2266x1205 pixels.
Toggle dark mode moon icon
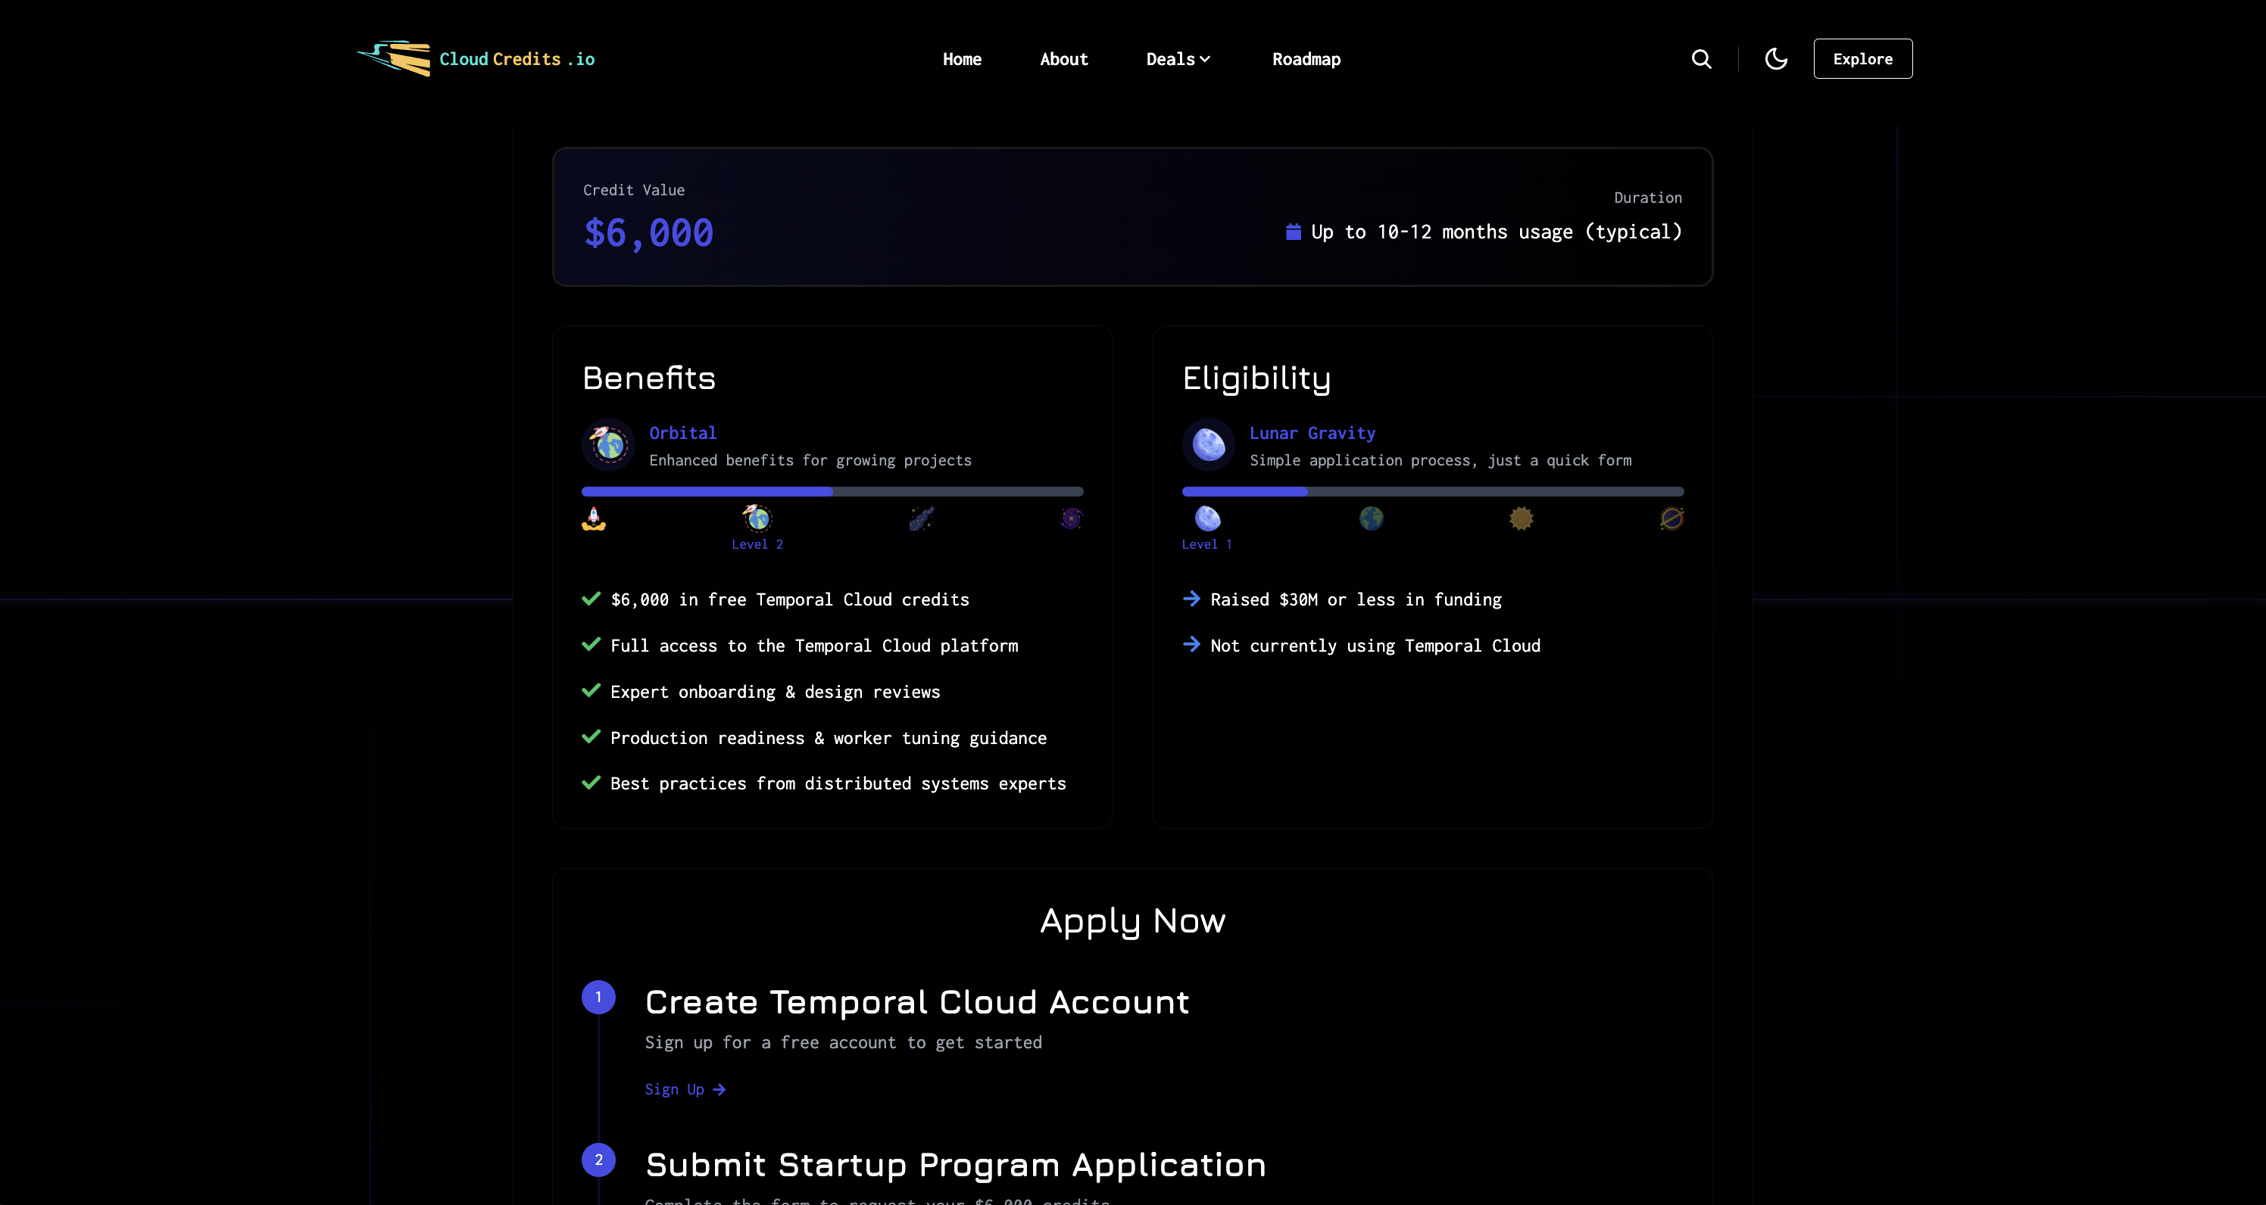pyautogui.click(x=1776, y=59)
